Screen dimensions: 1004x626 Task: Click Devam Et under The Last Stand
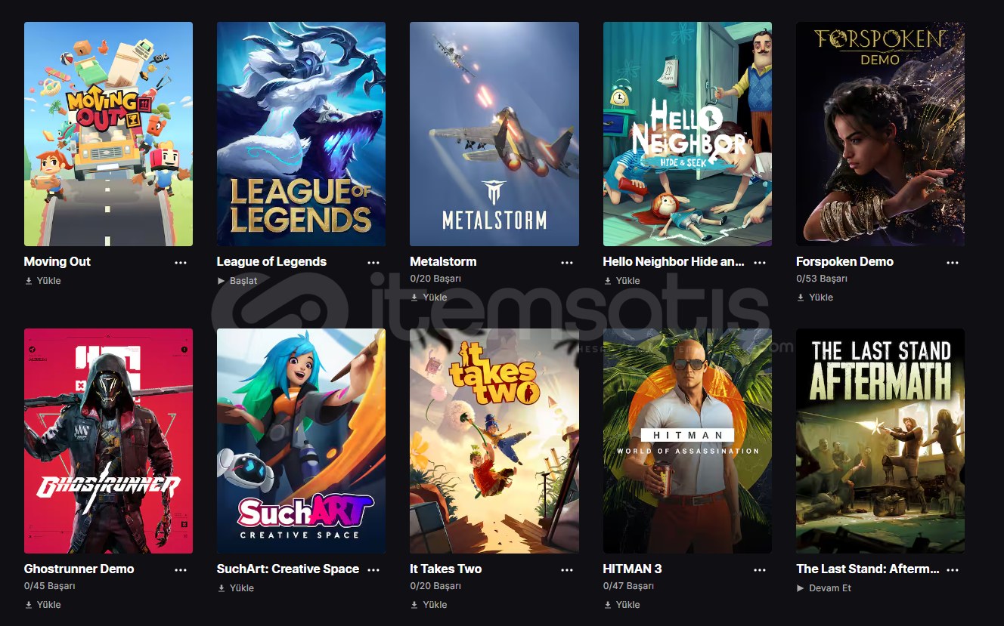pos(830,588)
